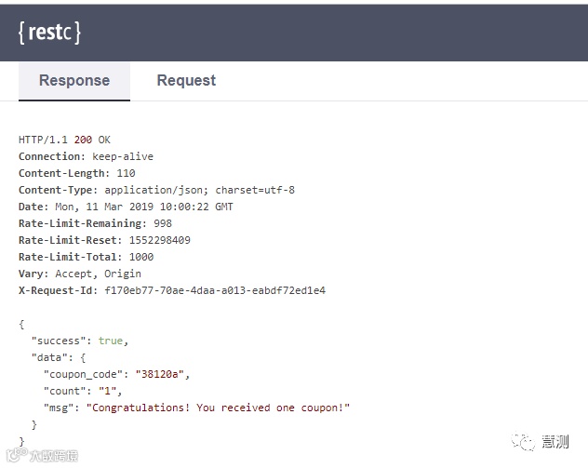Switch to the Response tab
Screen dimensions: 588x468
click(x=74, y=81)
